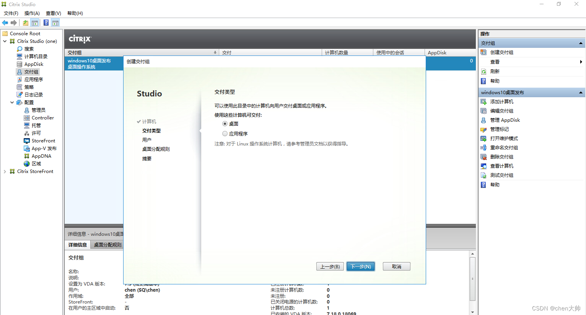Image resolution: width=586 pixels, height=315 pixels.
Task: Open 策略 node in the tree
Action: coord(29,87)
